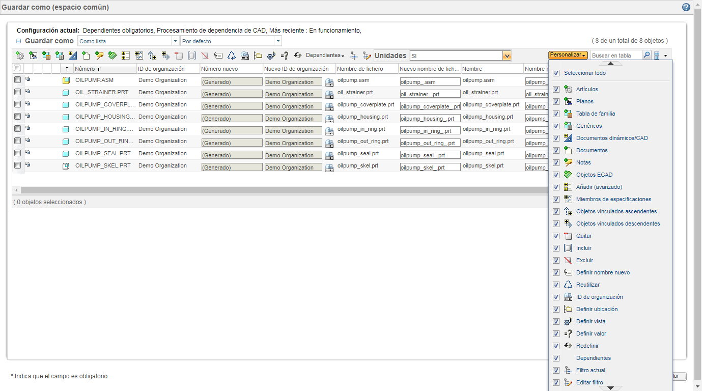Tick the checkbox for OIL_STRAINER.PRT row
The width and height of the screenshot is (702, 391).
[17, 92]
